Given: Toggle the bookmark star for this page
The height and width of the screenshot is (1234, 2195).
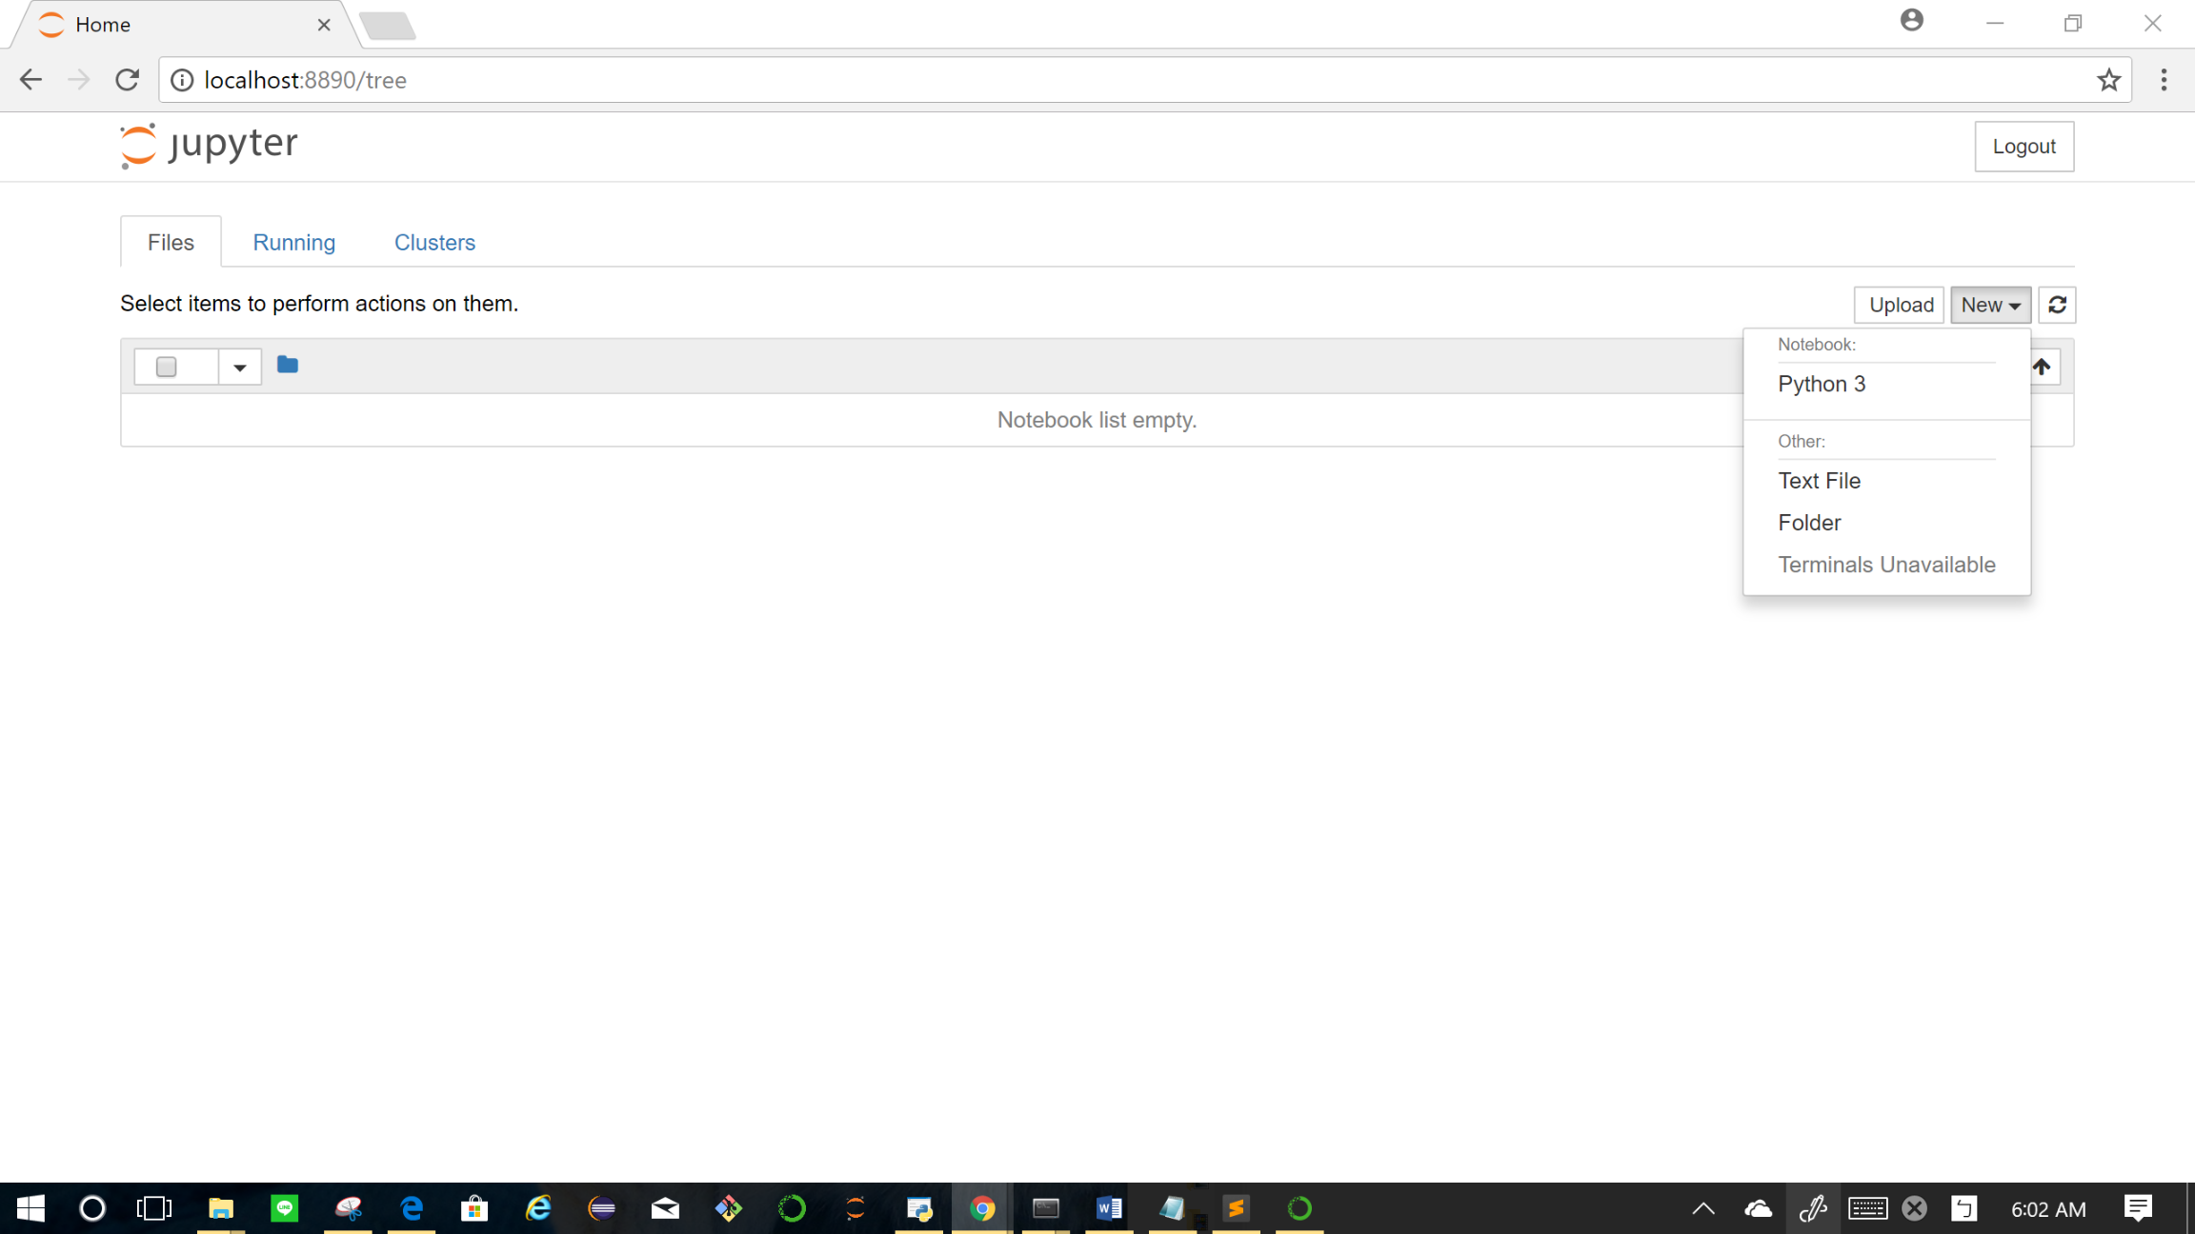Looking at the screenshot, I should (x=2108, y=79).
